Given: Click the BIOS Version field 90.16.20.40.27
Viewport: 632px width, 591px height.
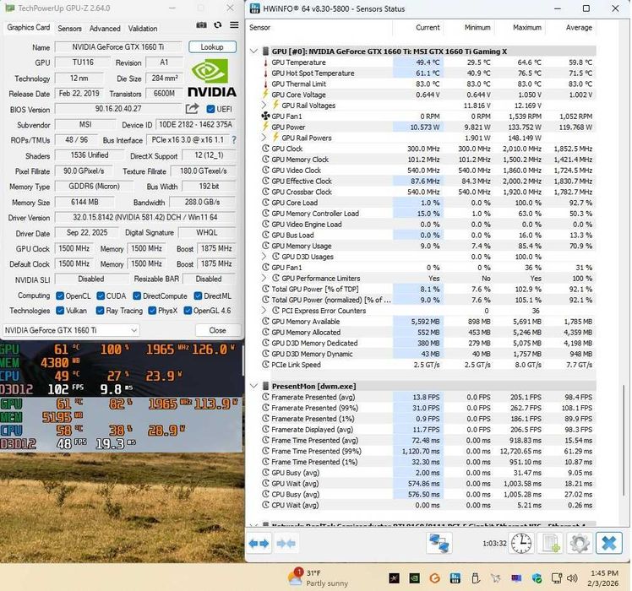Looking at the screenshot, I should [118, 109].
